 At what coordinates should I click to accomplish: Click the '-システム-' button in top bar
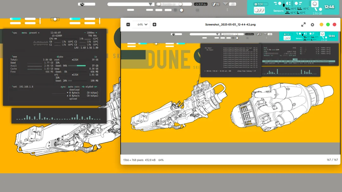pos(201,4)
